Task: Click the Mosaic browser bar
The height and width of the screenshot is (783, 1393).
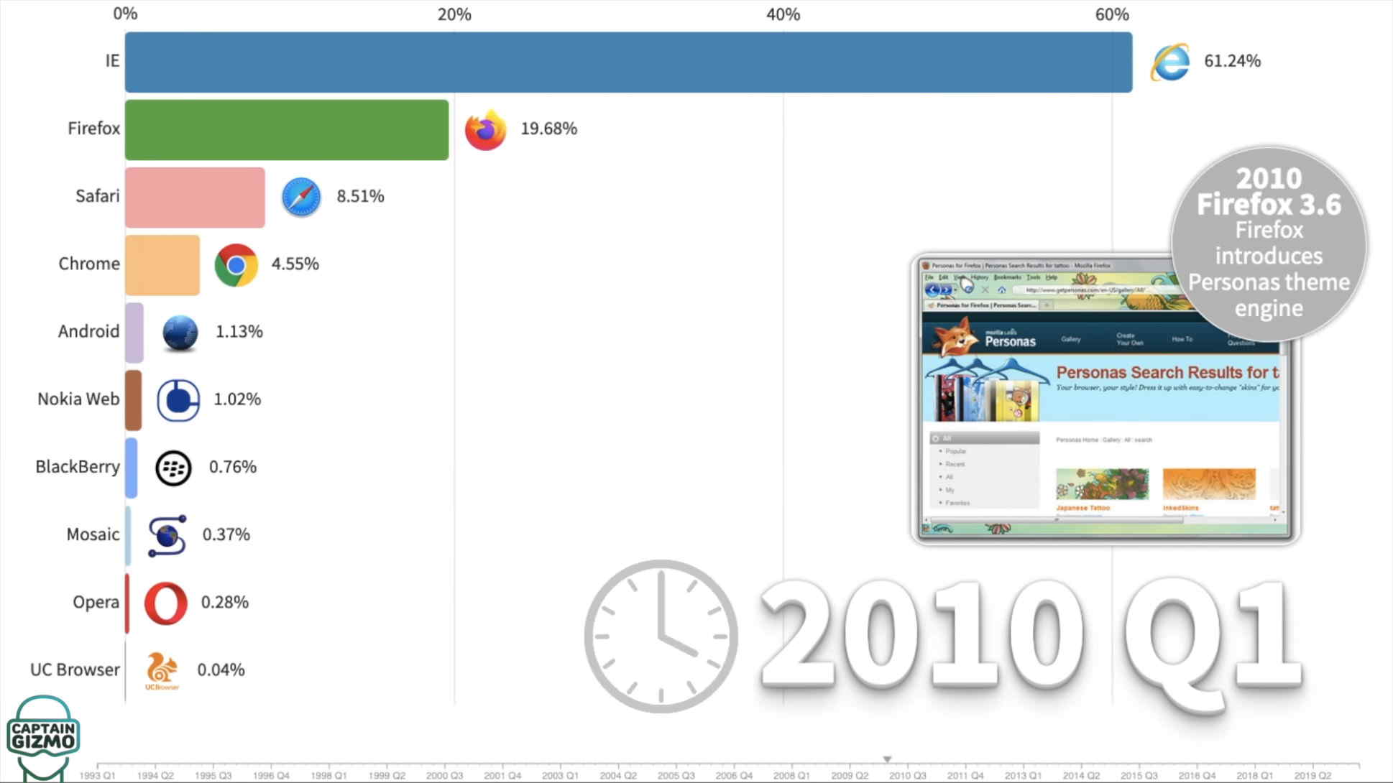Action: (x=127, y=534)
